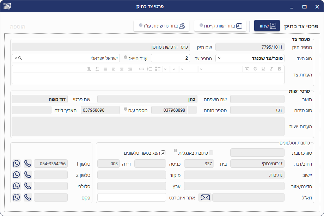Click the WhatsApp icon for טלפון 1
Viewport: 324px width, 216px height.
16,163
